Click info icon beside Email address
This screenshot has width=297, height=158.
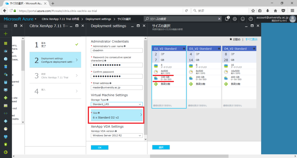pos(111,83)
